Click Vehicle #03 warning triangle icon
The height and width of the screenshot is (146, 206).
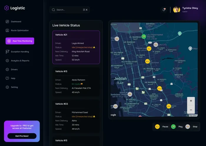tap(94, 116)
